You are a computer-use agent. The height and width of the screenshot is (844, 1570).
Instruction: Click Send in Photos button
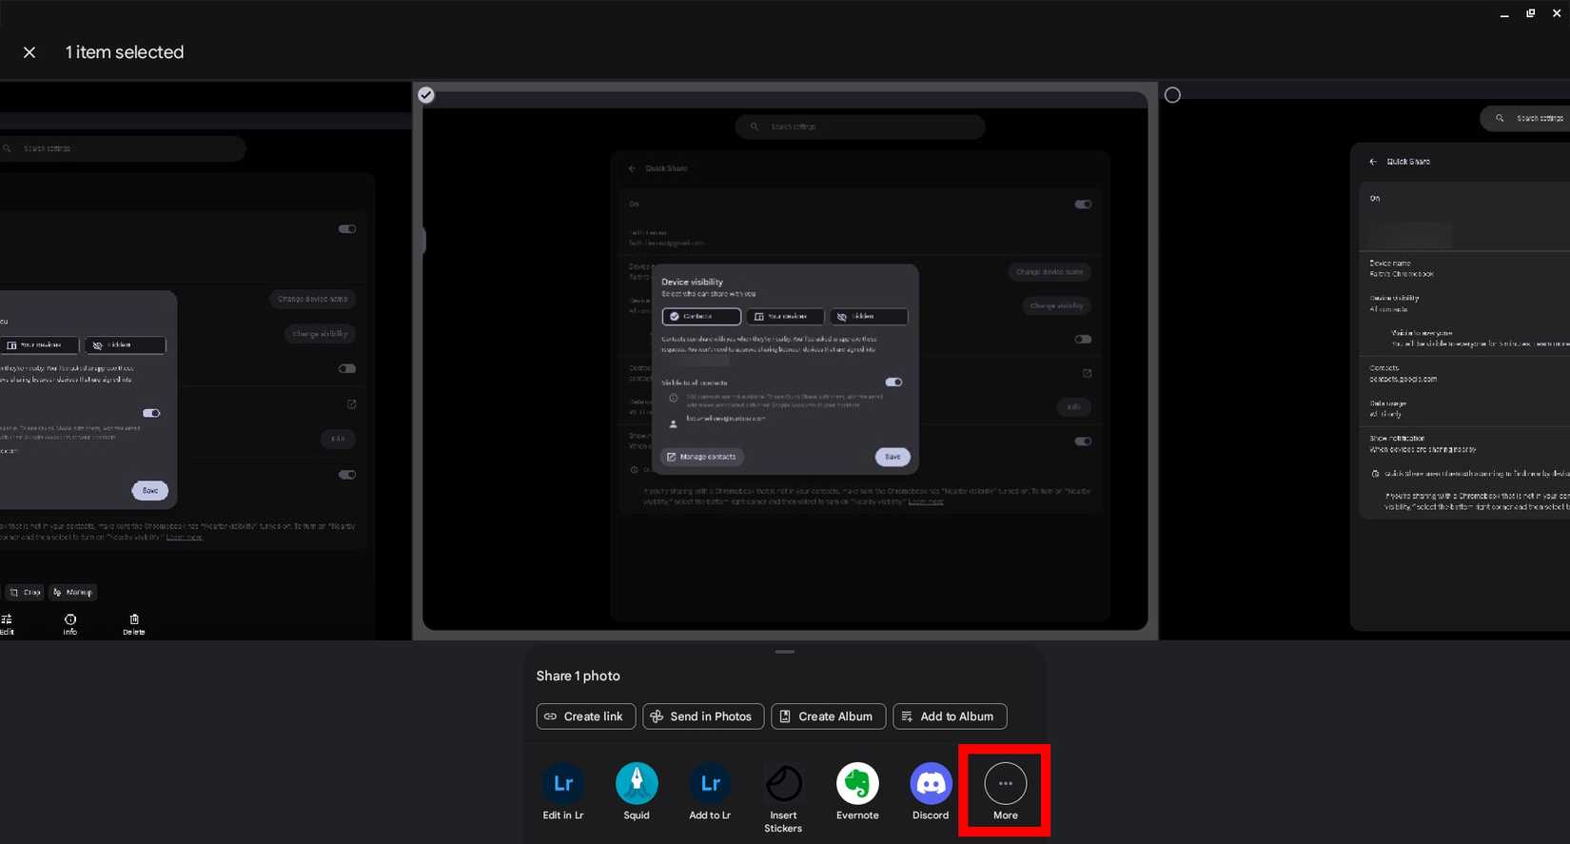coord(703,716)
